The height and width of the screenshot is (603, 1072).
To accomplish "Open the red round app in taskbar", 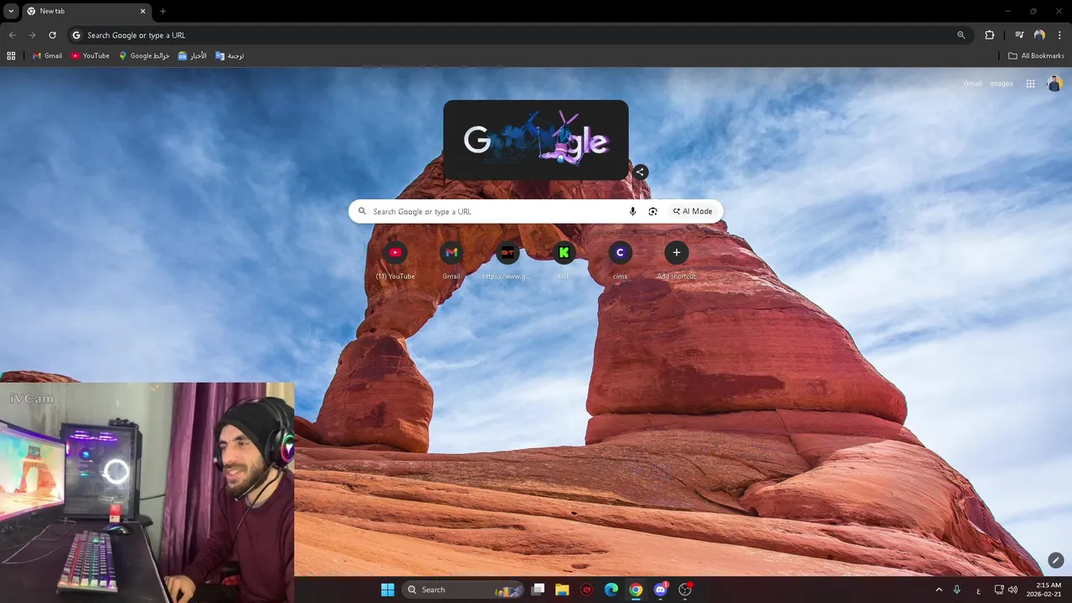I will pyautogui.click(x=587, y=590).
